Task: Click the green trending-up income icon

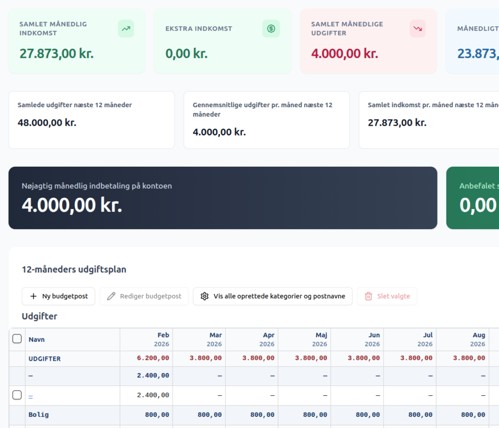Action: (x=126, y=29)
